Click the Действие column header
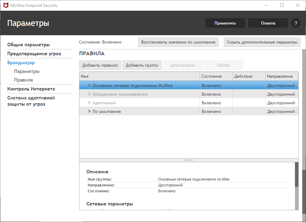 [249, 76]
